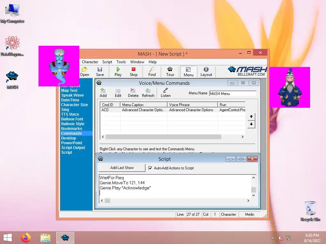Click the Script window title icon
Viewport: 326px width, 244px height.
click(x=101, y=159)
